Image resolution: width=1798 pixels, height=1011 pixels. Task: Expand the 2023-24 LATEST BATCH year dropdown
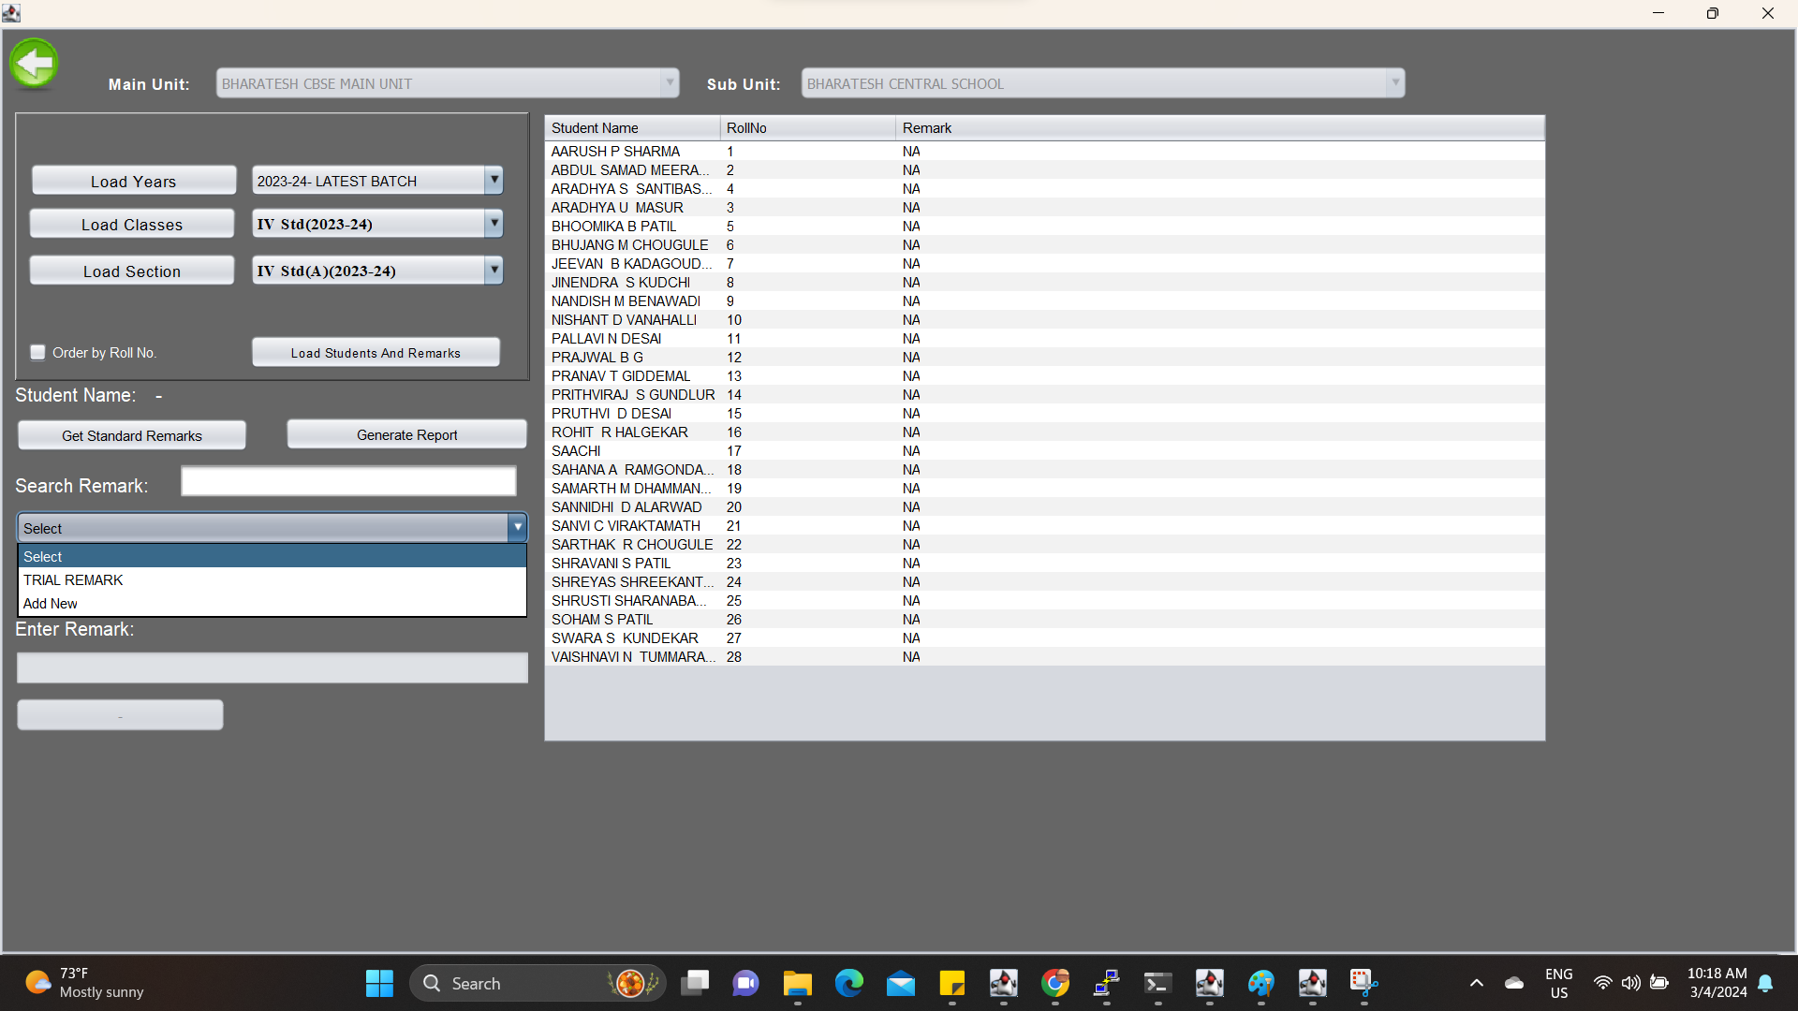coord(494,181)
